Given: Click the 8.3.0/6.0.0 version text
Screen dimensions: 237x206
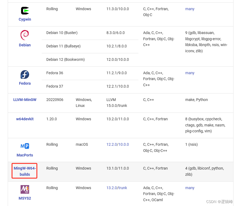Looking at the screenshot, I should coord(115,33).
